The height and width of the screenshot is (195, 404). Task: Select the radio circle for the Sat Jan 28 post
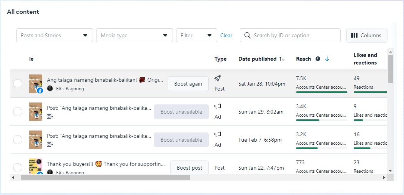coord(18,84)
